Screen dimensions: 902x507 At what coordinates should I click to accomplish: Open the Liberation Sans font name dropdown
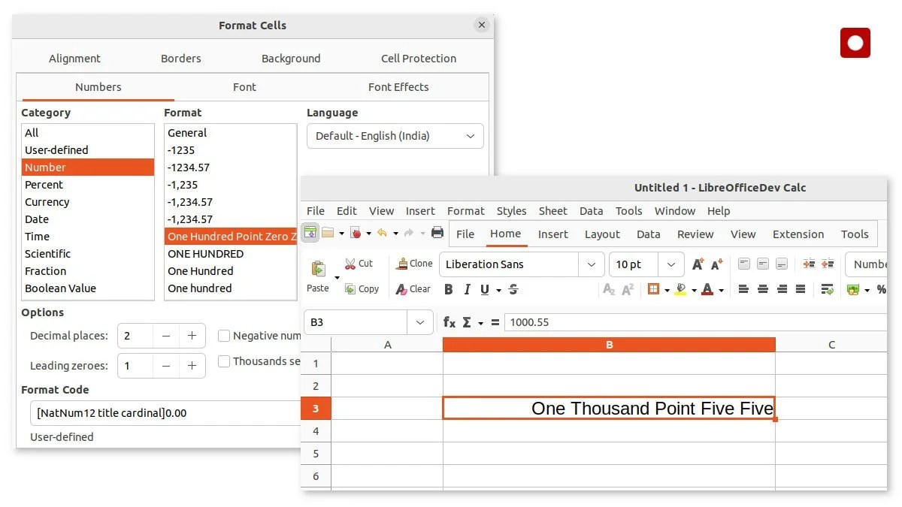(592, 264)
